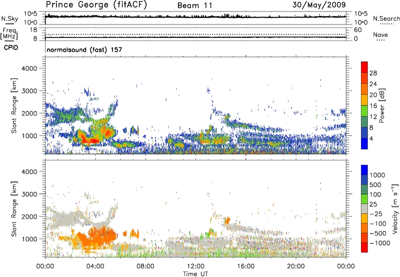This screenshot has height=277, width=400.
Task: Click the "10^0" label beside N.Search
Action: pyautogui.click(x=360, y=22)
